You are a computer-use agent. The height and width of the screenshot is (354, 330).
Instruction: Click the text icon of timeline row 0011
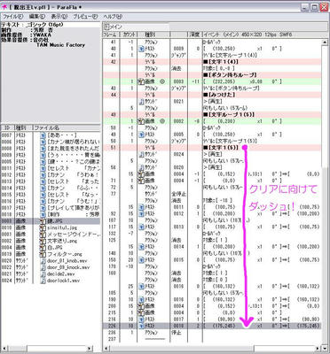click(x=142, y=207)
